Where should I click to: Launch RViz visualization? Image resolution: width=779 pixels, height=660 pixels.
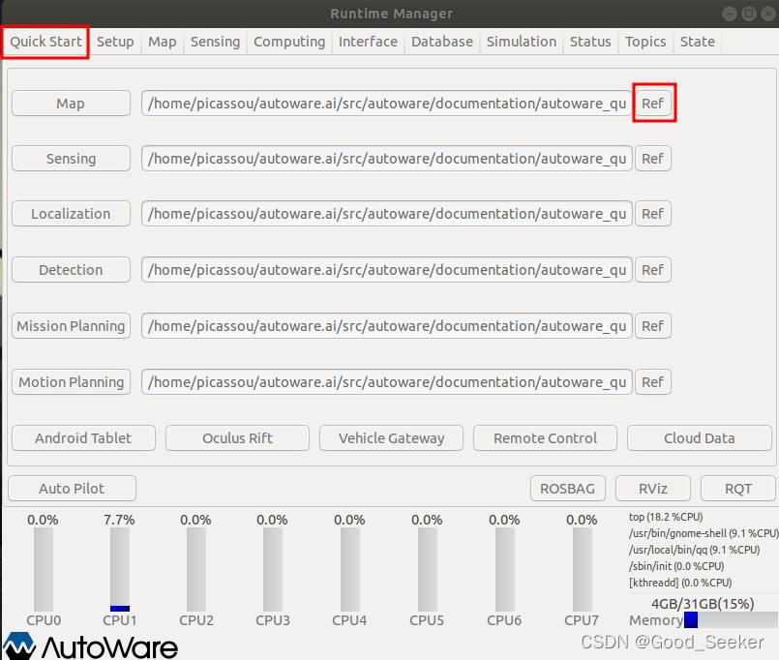[x=652, y=488]
